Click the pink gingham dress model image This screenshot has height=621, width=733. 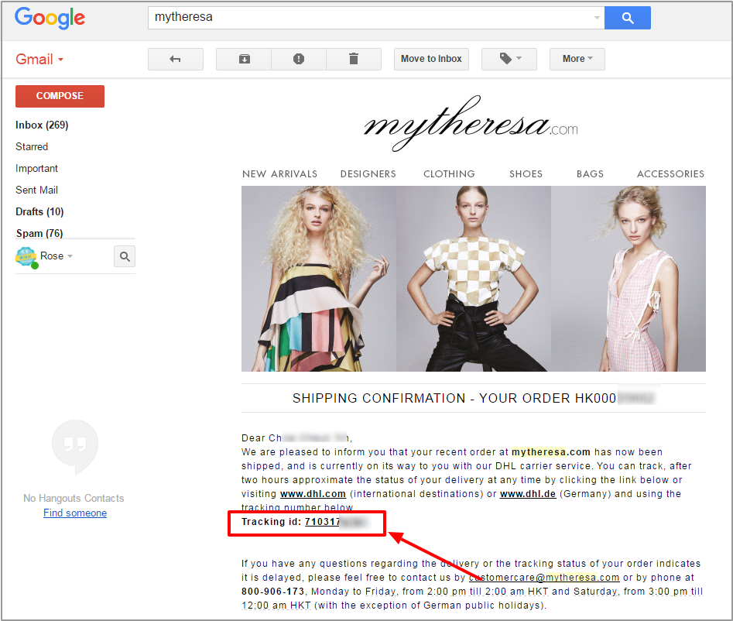coord(629,279)
